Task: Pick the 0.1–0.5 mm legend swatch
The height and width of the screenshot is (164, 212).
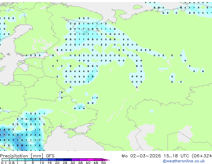Action: tap(6, 160)
